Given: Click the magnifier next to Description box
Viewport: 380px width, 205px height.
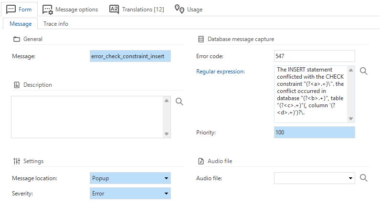Looking at the screenshot, I should coord(179,102).
